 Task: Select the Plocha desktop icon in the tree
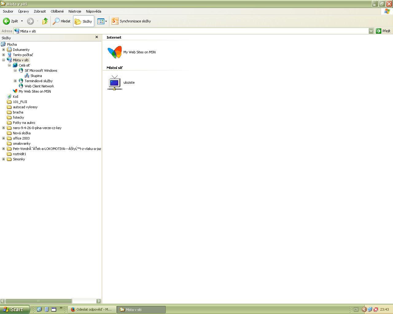(x=3, y=44)
